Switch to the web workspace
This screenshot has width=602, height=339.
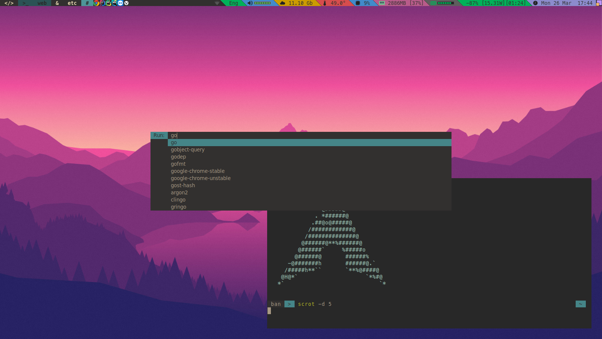click(42, 3)
